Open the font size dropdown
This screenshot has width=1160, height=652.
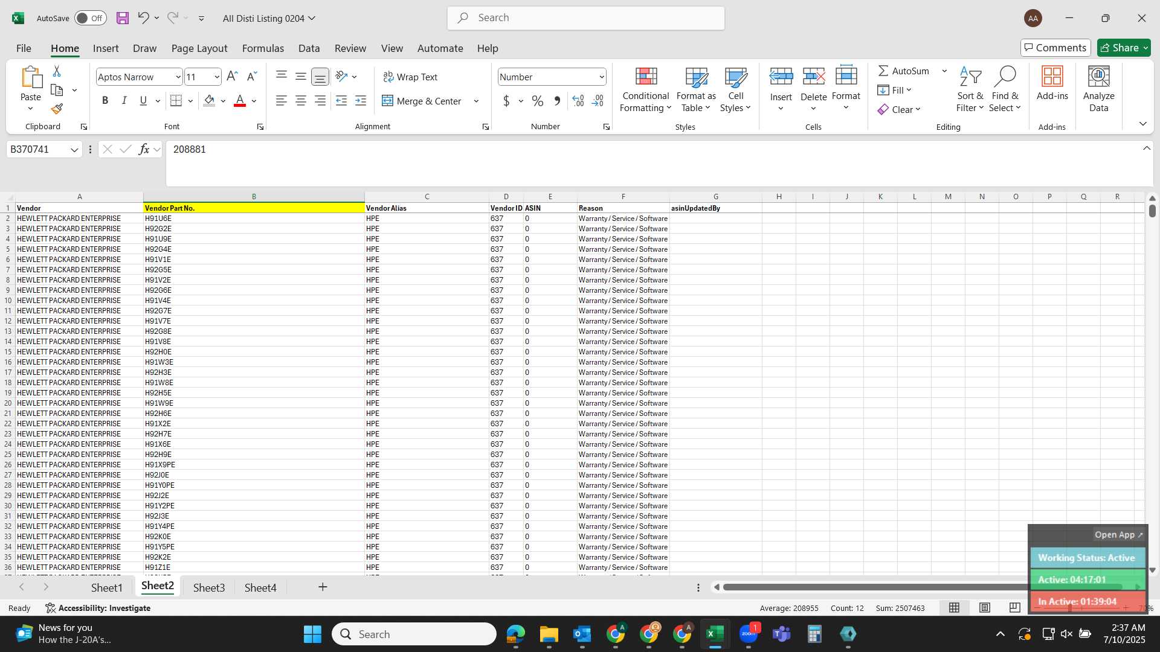point(217,77)
